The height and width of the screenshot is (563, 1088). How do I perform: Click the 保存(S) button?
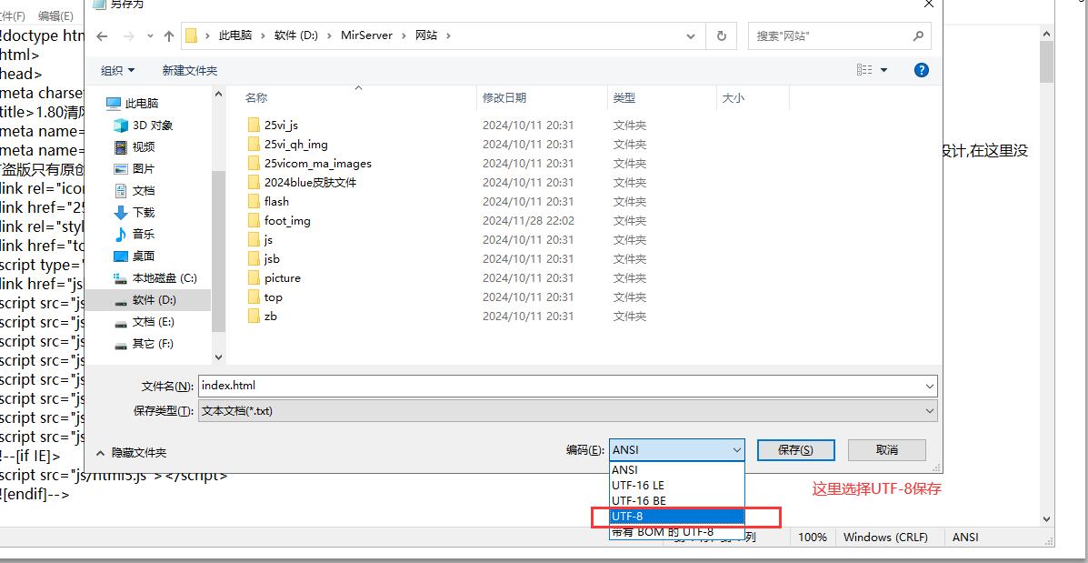pyautogui.click(x=796, y=450)
